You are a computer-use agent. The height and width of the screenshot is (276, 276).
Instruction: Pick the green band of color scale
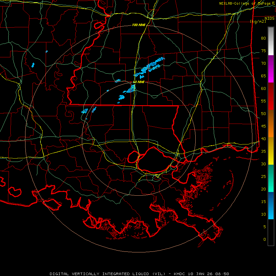[x=271, y=178]
